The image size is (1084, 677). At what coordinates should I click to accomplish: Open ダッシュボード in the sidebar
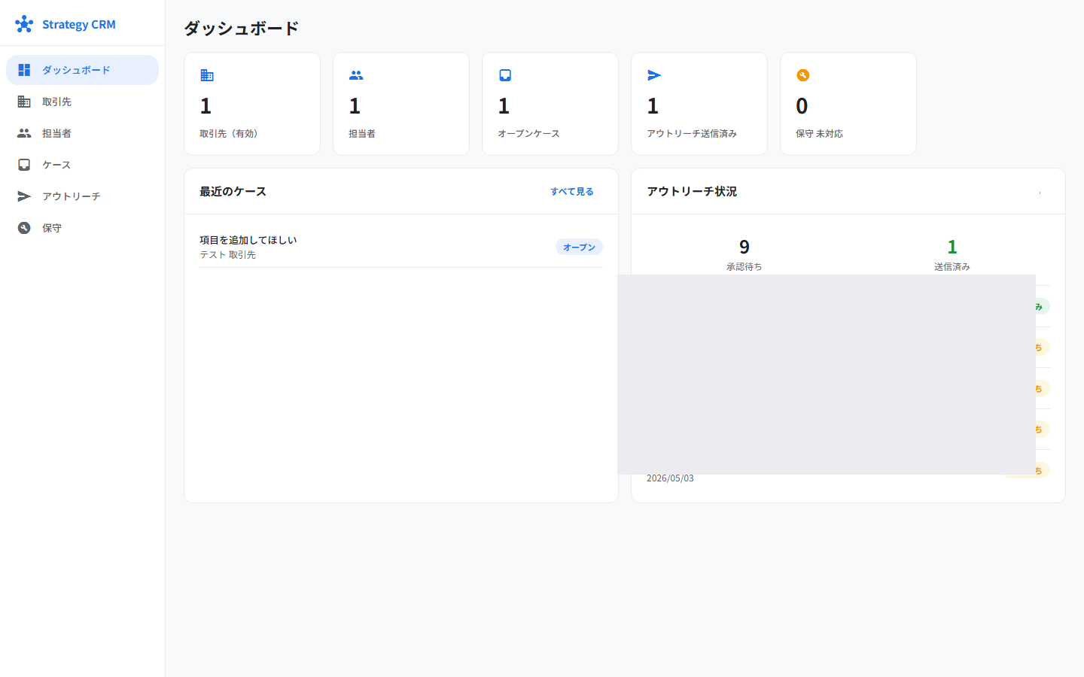click(x=83, y=70)
